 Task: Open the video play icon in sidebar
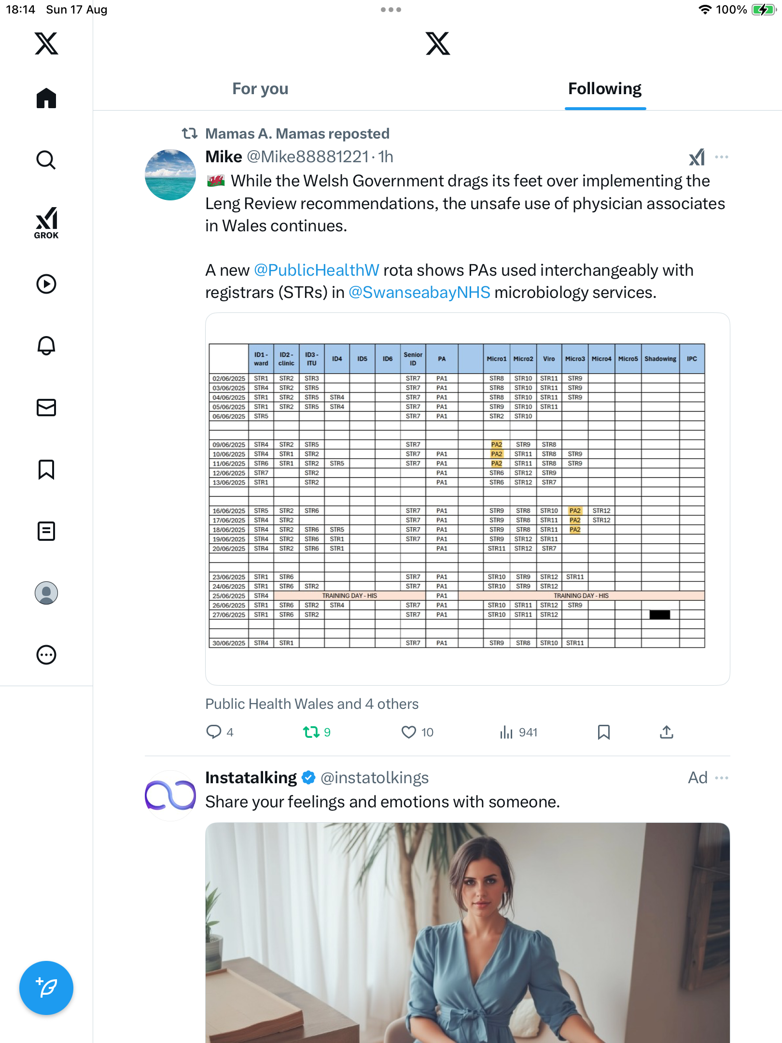click(46, 284)
